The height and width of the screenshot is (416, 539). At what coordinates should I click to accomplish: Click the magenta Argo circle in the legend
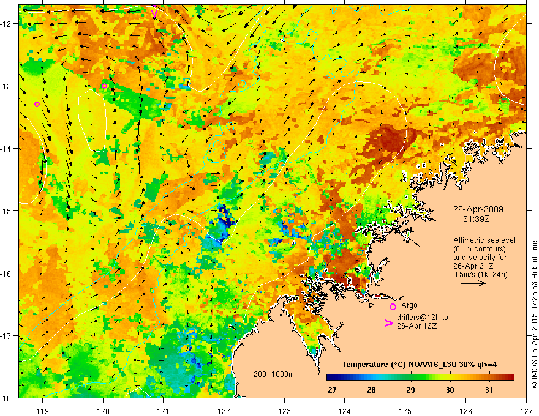pos(393,306)
